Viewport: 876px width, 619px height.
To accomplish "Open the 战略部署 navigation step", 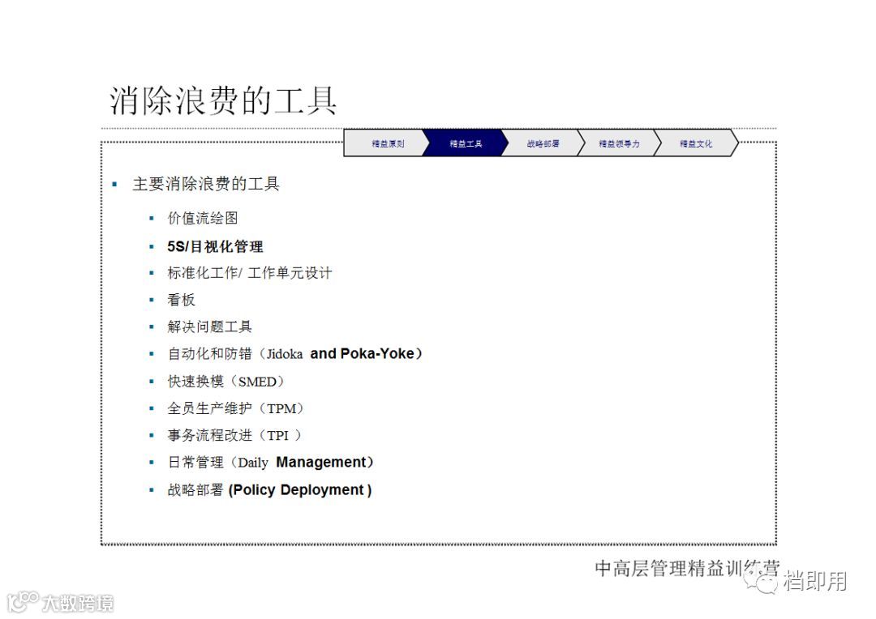I will pyautogui.click(x=543, y=143).
